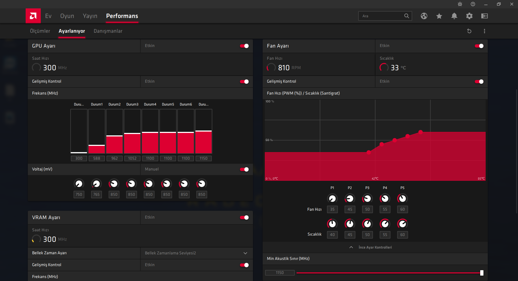Toggle the sidebar panel icon
The image size is (518, 281).
click(x=484, y=16)
